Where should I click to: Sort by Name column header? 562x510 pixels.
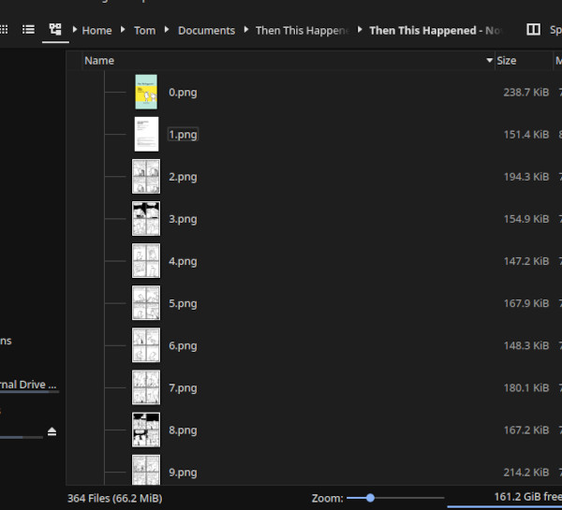(99, 61)
